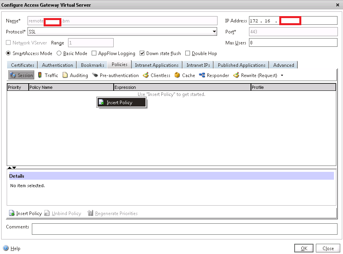Click the Expression column header

182,87
